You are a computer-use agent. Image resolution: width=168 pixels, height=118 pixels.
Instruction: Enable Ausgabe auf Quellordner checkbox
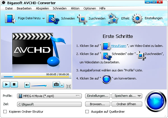click(x=87, y=112)
